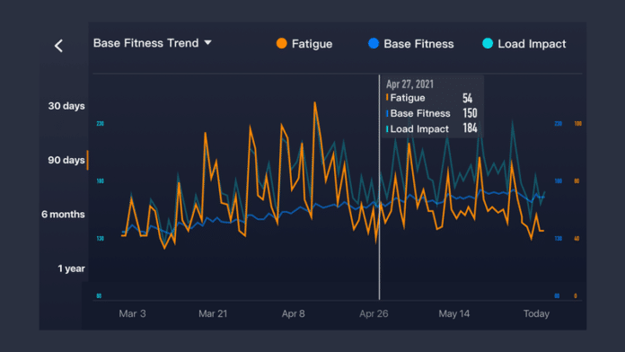
Task: Click the Today label on the axis
Action: (536, 313)
